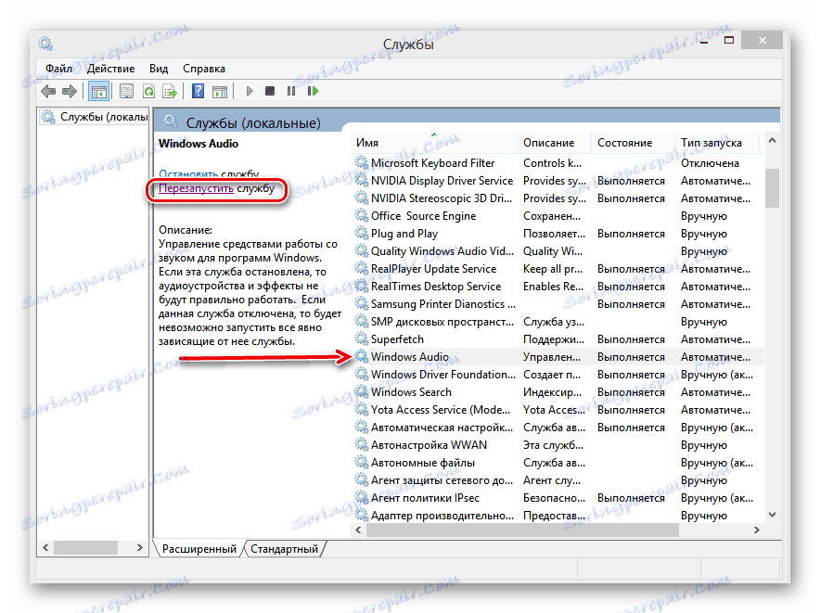This screenshot has width=820, height=613.
Task: Click tree pane horizontal scroll-left arrow
Action: [x=45, y=548]
